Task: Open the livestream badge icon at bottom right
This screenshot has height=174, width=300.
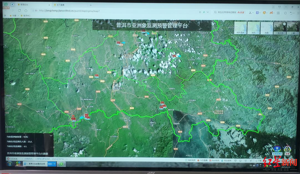Action: [287, 151]
